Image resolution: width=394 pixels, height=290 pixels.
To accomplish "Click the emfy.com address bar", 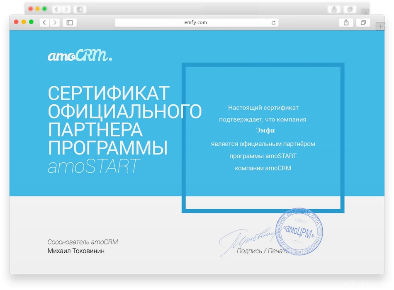I will coord(197,23).
